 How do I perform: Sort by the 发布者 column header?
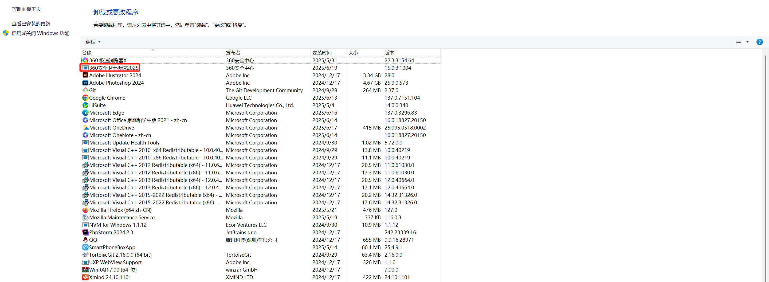tap(267, 53)
